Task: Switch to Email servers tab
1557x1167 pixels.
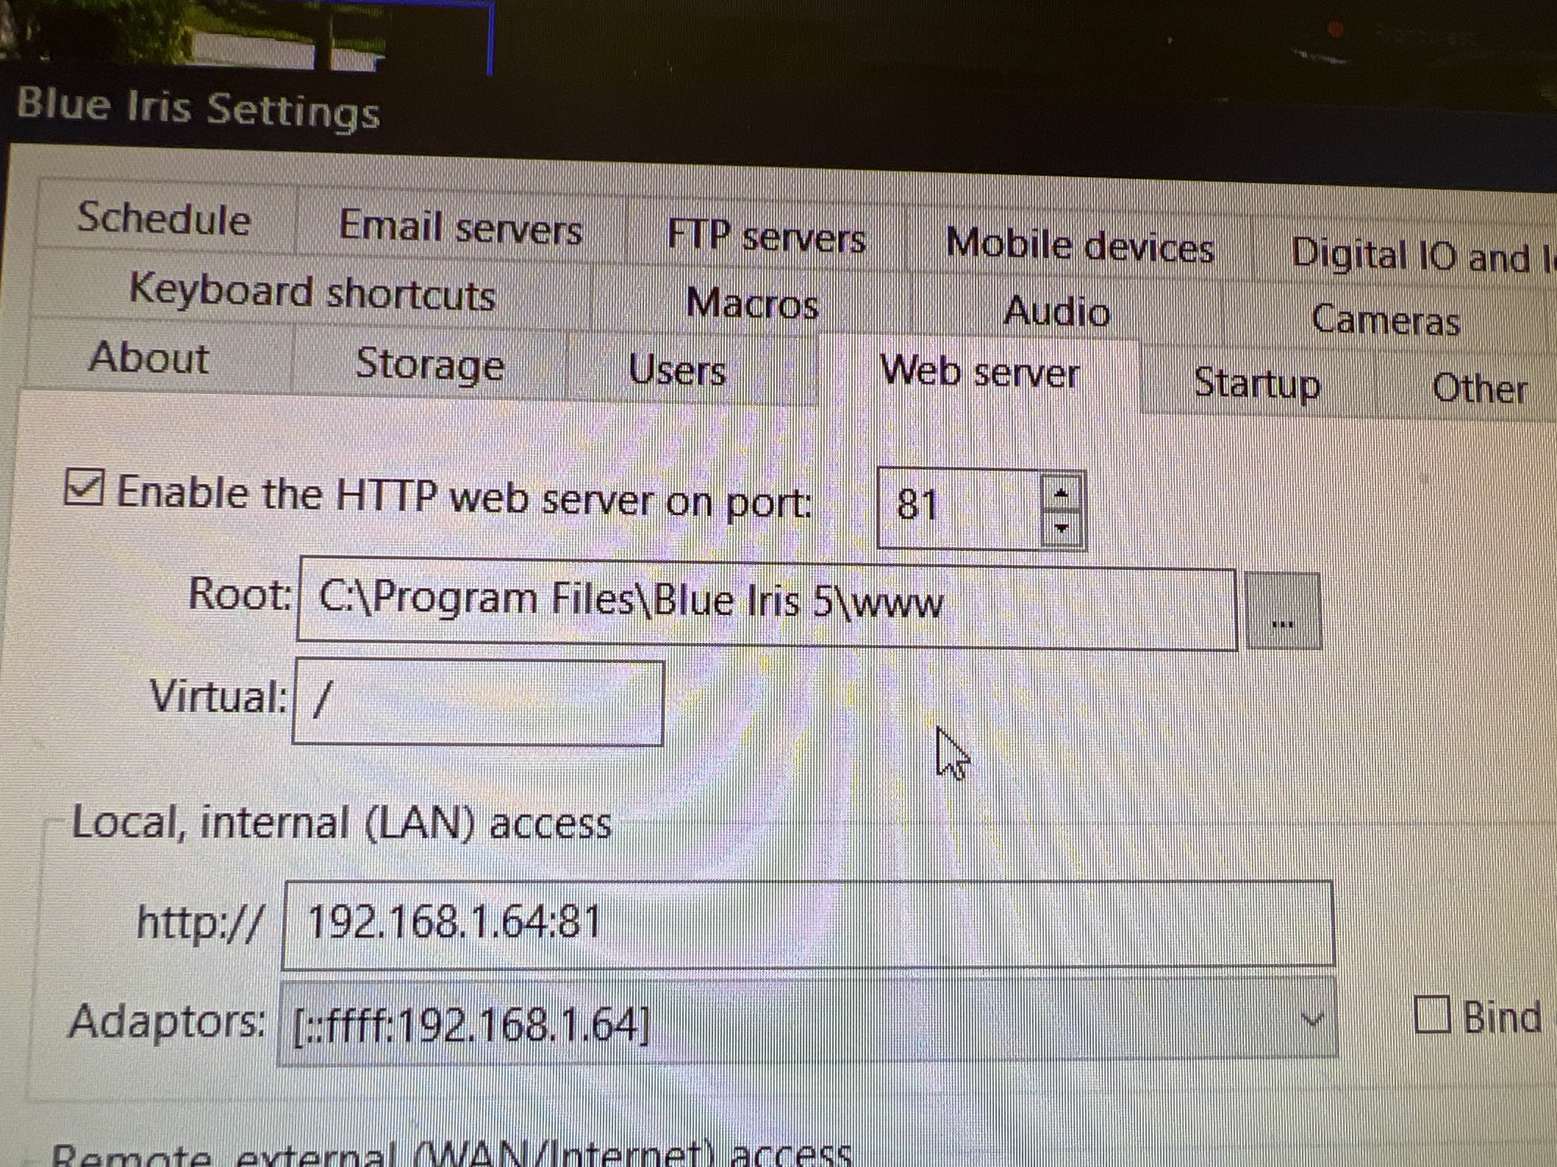Action: coord(460,227)
